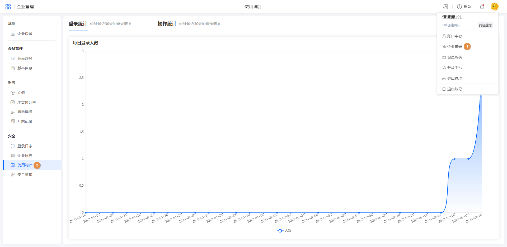This screenshot has width=507, height=247.
Task: Select 企业管理 in the dropdown menu
Action: [454, 47]
